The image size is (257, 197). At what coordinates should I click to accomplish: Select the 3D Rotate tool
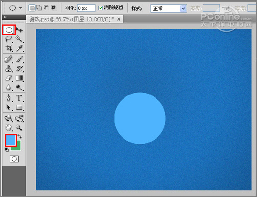(x=9, y=119)
